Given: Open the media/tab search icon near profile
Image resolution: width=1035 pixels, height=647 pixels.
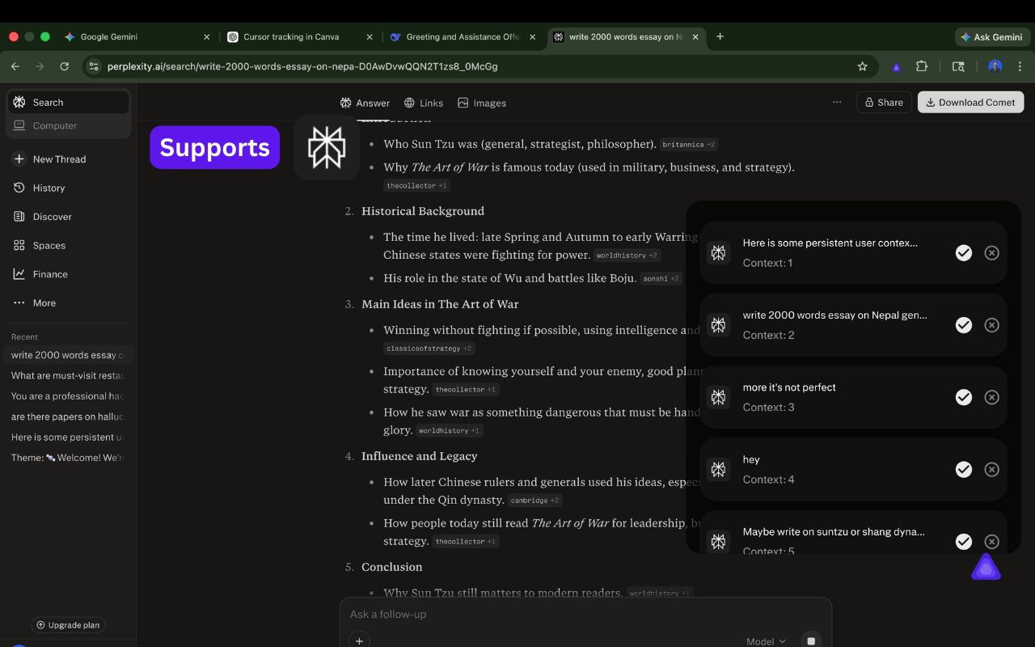Looking at the screenshot, I should click(x=958, y=66).
